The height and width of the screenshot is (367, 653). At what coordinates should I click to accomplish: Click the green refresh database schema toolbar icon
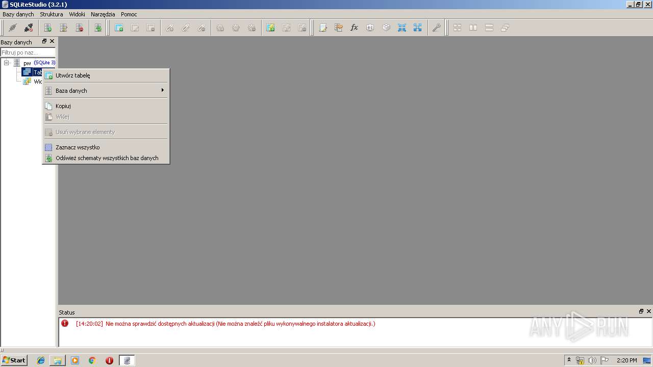(x=97, y=28)
